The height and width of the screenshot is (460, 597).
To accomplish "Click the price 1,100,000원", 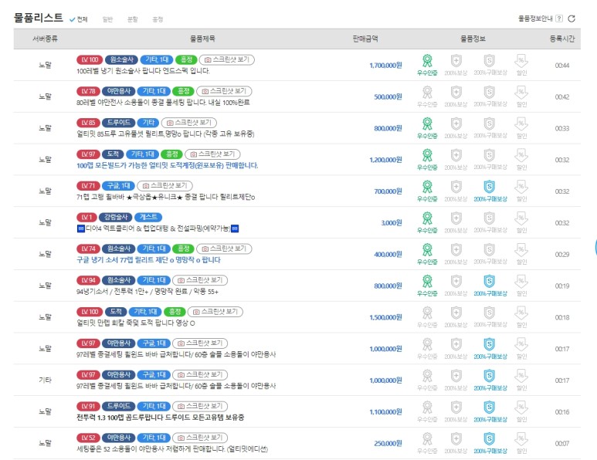I will [385, 412].
